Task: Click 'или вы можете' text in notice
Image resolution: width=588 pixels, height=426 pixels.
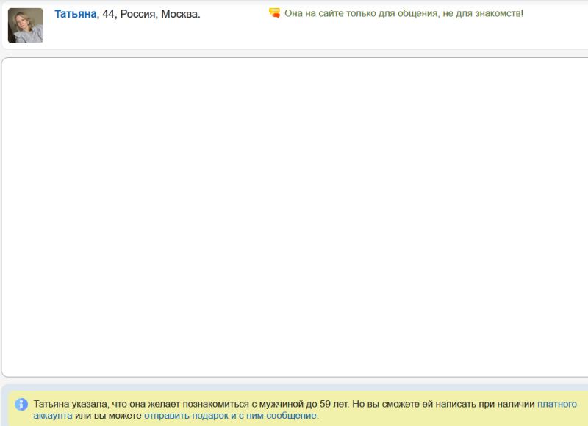Action: [x=108, y=416]
